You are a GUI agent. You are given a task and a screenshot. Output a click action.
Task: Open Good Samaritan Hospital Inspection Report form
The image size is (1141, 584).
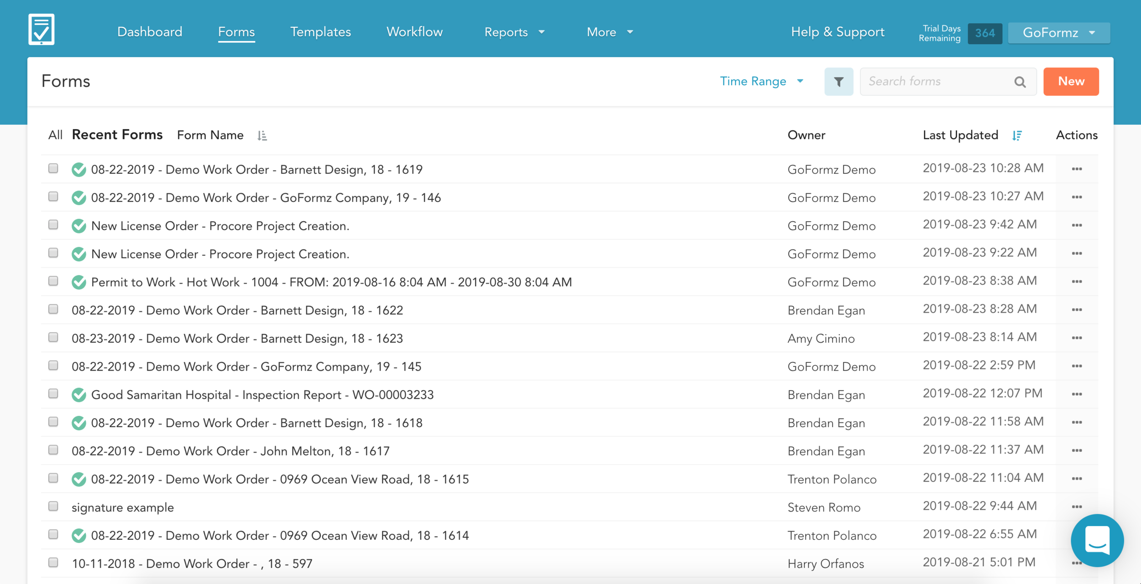coord(262,395)
